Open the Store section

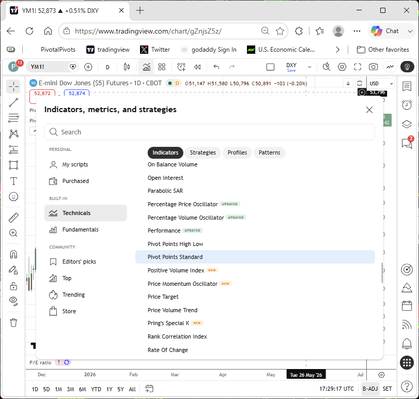(86, 311)
